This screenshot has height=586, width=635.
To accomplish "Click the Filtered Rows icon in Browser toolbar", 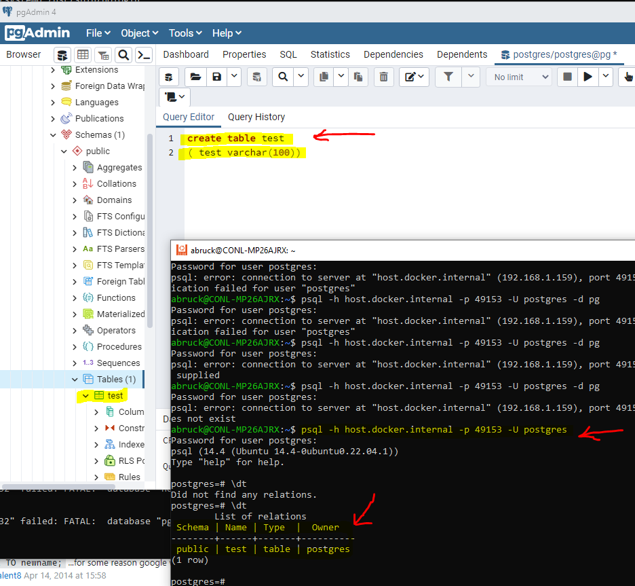I will [x=103, y=55].
